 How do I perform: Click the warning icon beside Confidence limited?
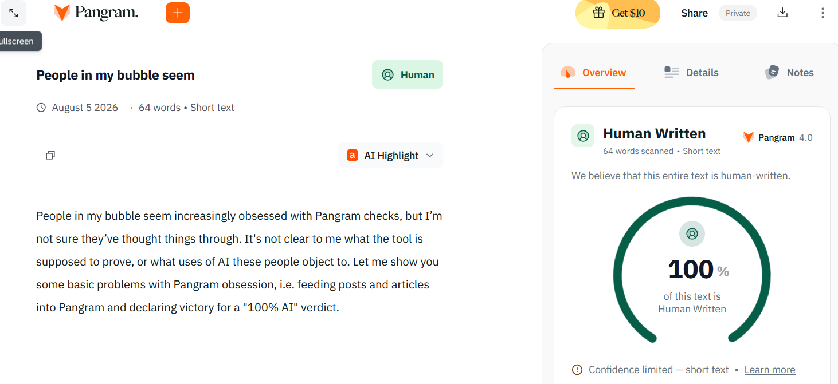click(x=577, y=370)
